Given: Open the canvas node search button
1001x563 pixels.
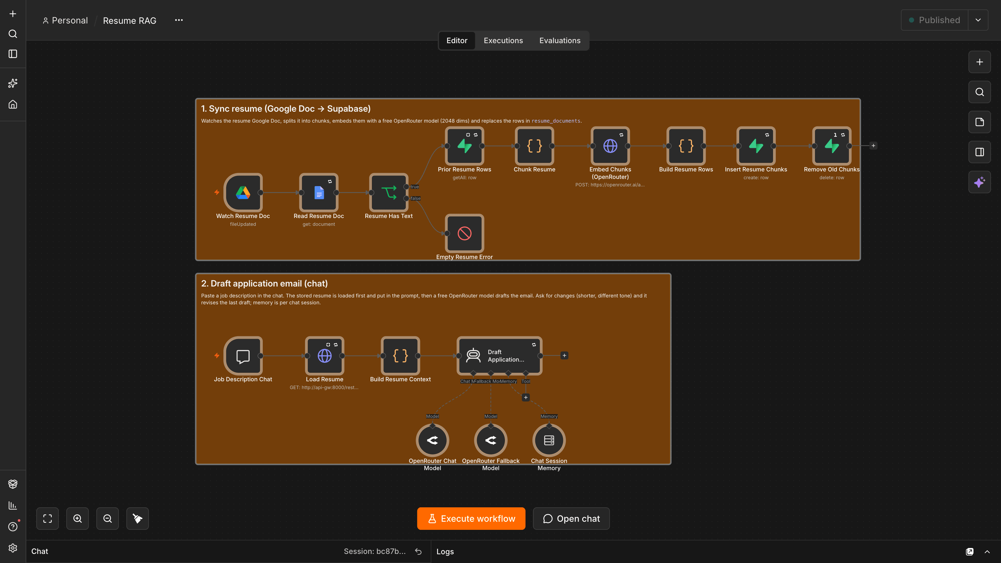Looking at the screenshot, I should coord(980,92).
